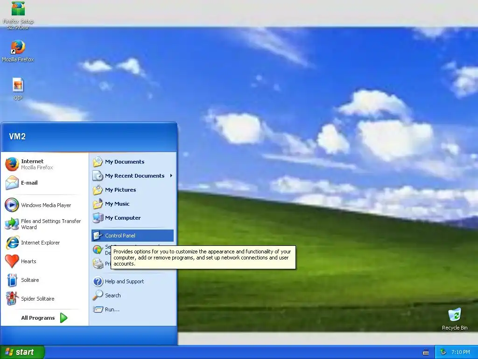This screenshot has height=359, width=478.
Task: Select the OIP file on the desktop
Action: pos(18,89)
